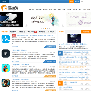This screenshot has width=91, height=91.
Task: Open iPhone XR FCC news link
Action: coord(73,57)
